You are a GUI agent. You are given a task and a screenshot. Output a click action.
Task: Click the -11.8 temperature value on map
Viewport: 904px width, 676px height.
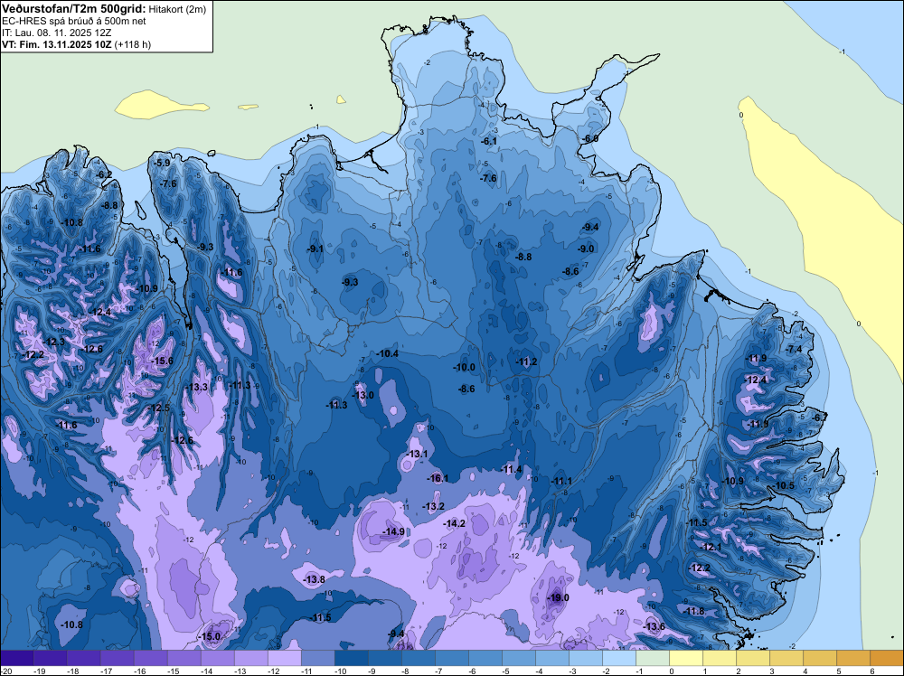click(x=694, y=611)
